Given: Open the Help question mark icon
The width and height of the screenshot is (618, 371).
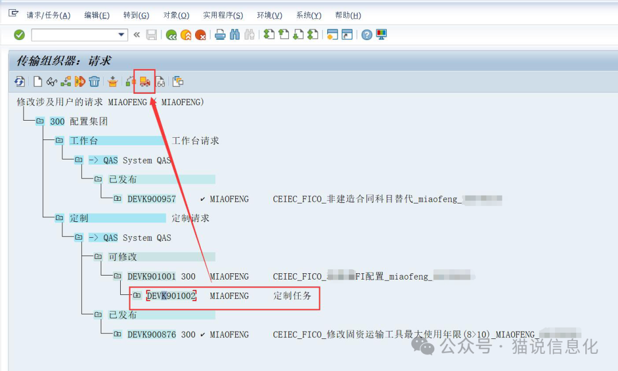Looking at the screenshot, I should click(x=367, y=35).
